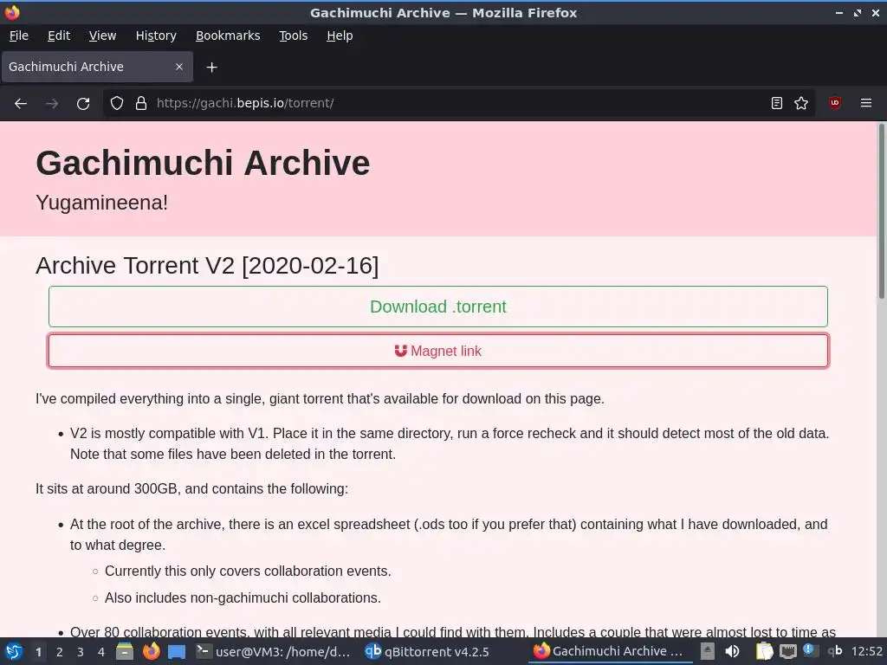Open the Edit menu
The height and width of the screenshot is (665, 887).
(x=59, y=36)
